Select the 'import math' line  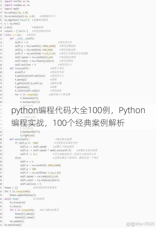click(12, 9)
